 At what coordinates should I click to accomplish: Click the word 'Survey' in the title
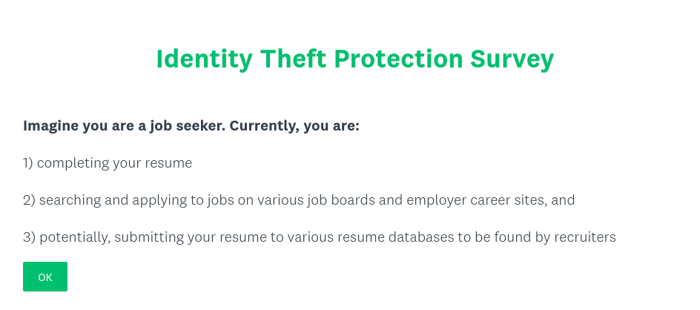(x=512, y=59)
